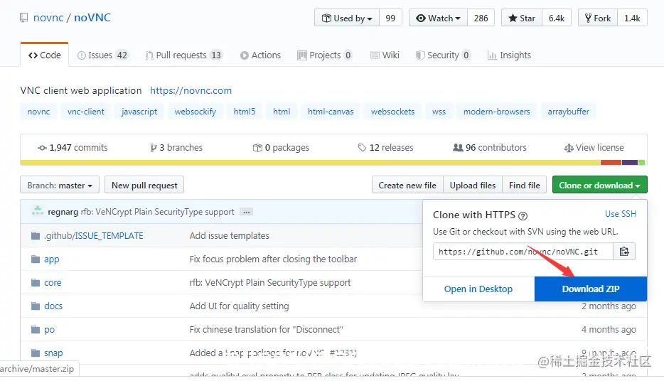The height and width of the screenshot is (381, 664).
Task: Select the HTTPS clone URL field
Action: click(x=523, y=252)
